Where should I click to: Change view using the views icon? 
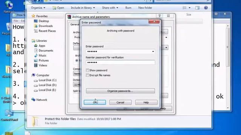point(185,7)
